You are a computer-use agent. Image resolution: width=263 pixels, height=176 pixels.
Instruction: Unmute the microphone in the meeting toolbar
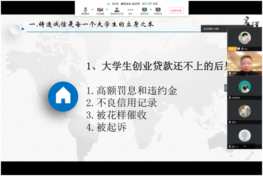[x=85, y=11]
